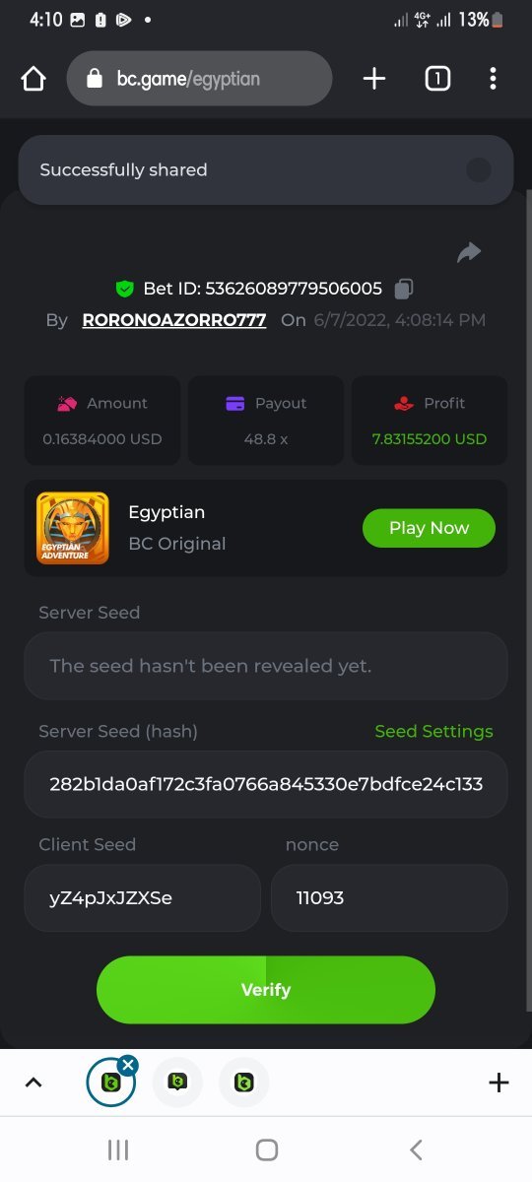Switch to the second bottom tab icon
Viewport: 532px width, 1182px height.
pyautogui.click(x=177, y=1083)
